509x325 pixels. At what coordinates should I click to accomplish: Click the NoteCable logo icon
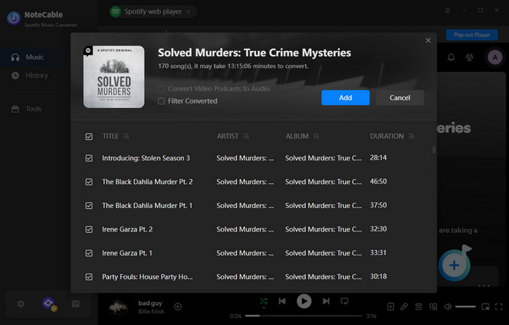[14, 18]
